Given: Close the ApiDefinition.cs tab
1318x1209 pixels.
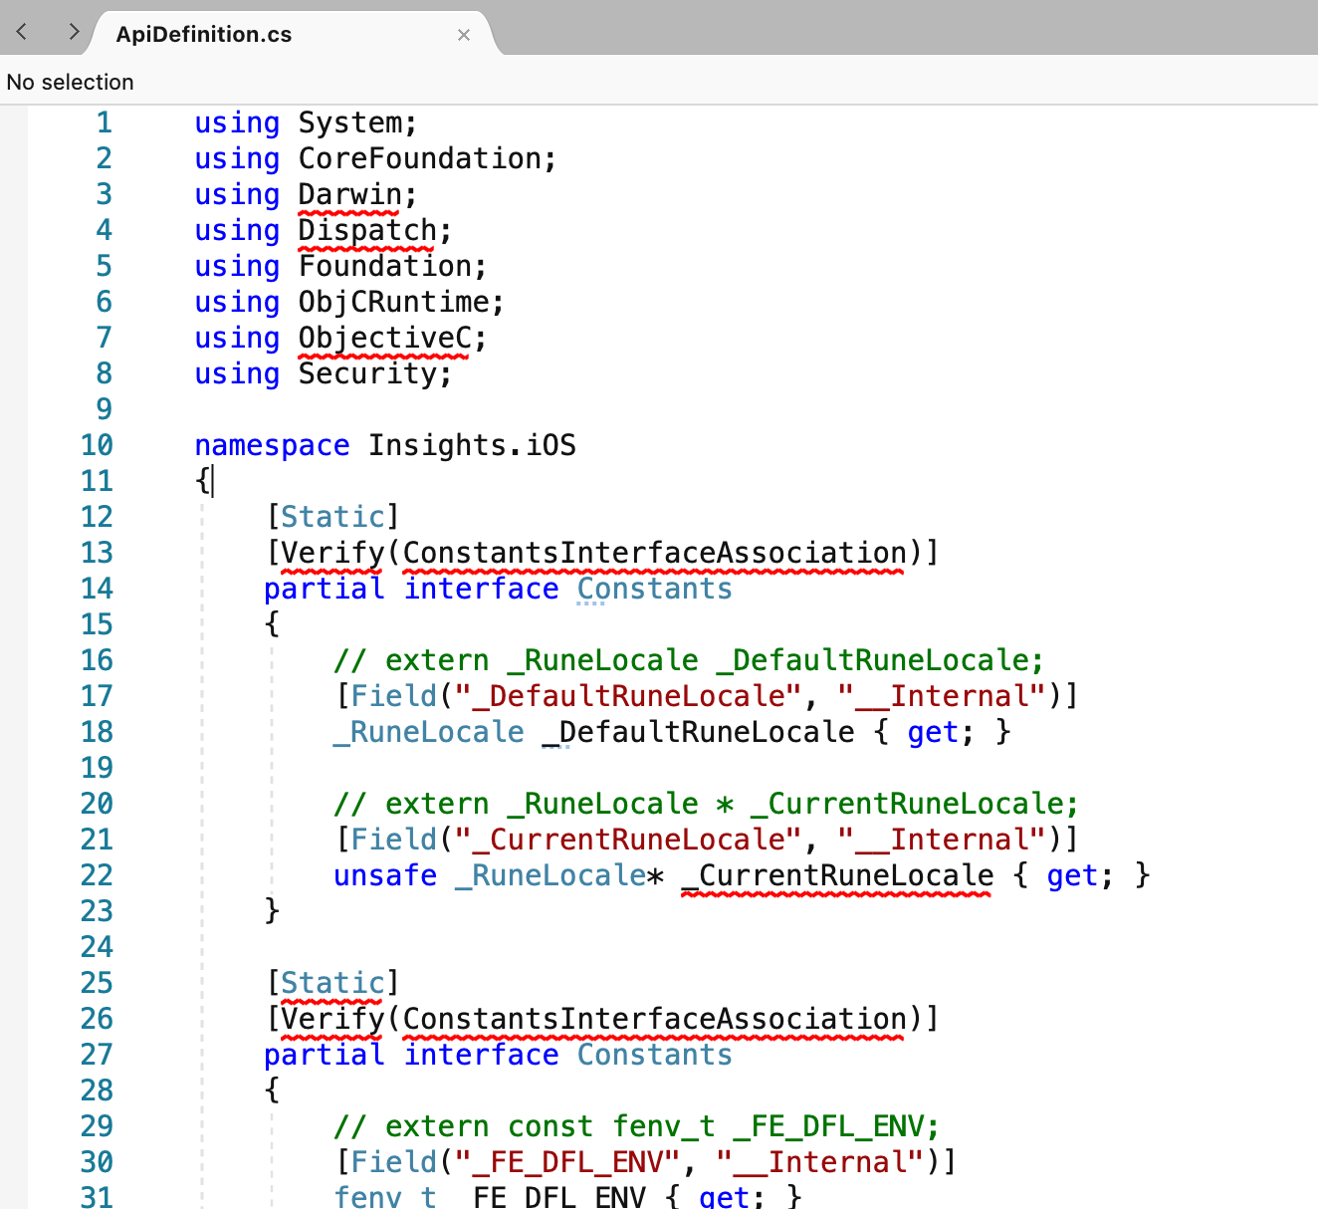Looking at the screenshot, I should [x=463, y=34].
